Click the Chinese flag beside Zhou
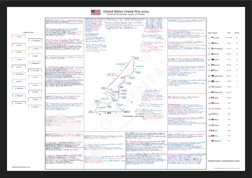 [x=212, y=136]
